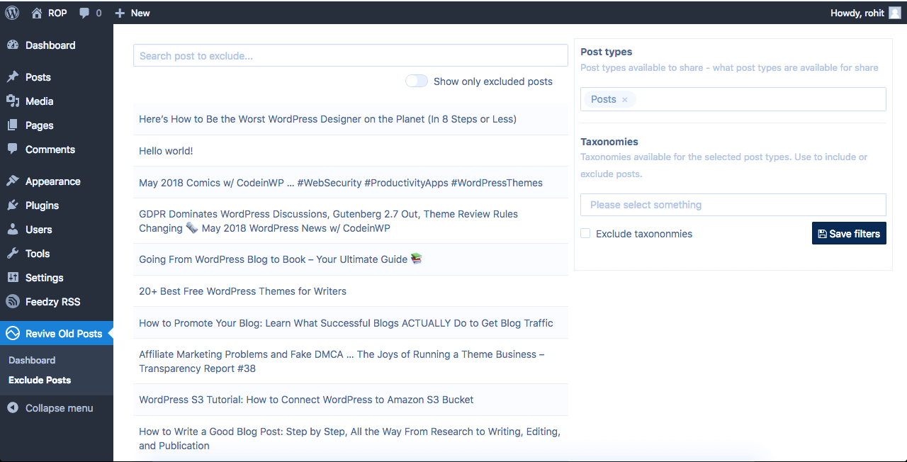Open the Revive Old Posts Dashboard submenu
The width and height of the screenshot is (907, 462).
pos(32,360)
